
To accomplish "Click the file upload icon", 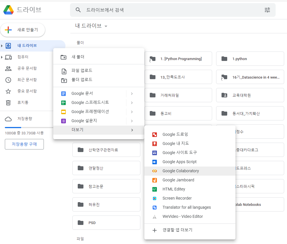I will (64, 71).
